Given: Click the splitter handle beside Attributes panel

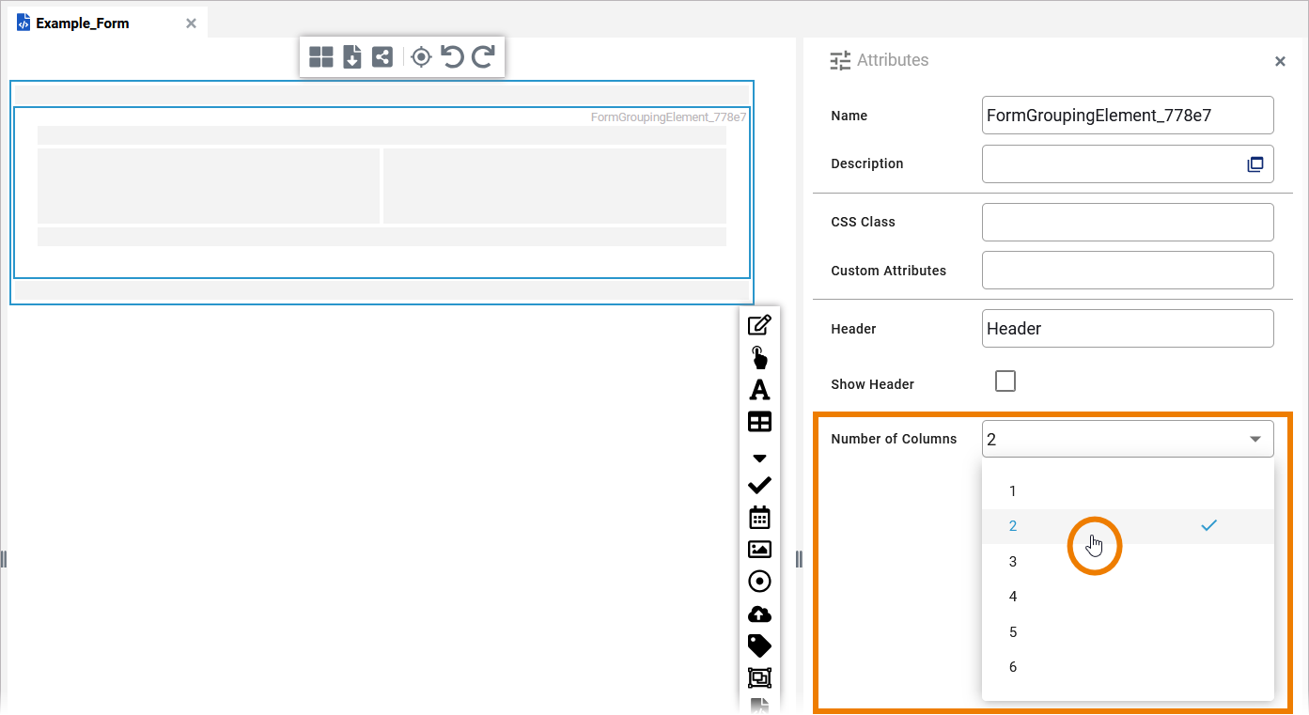Looking at the screenshot, I should [799, 560].
